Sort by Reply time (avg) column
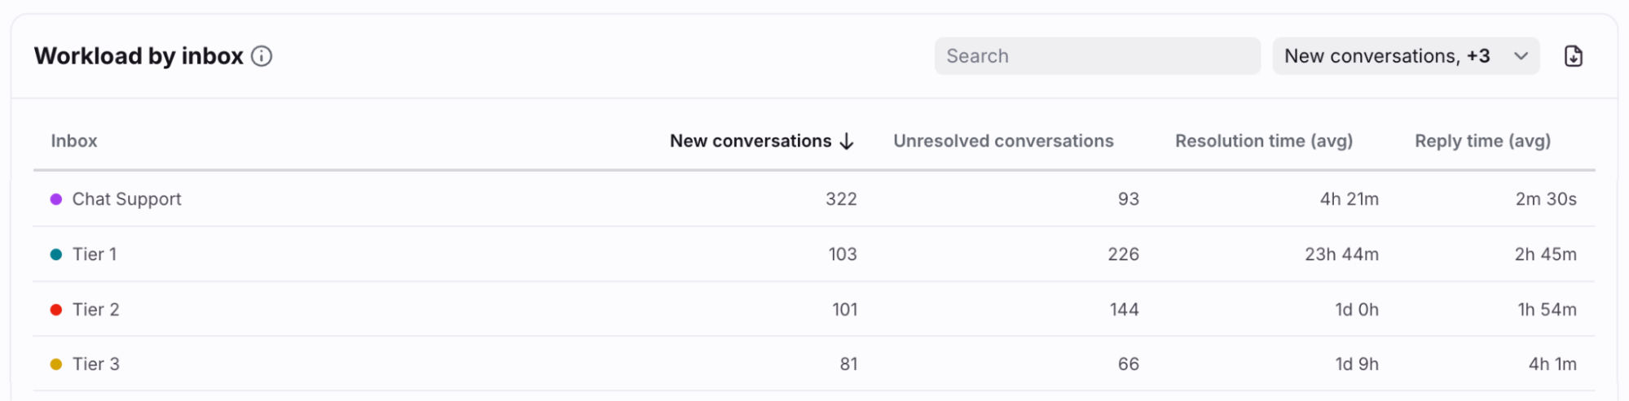Image resolution: width=1629 pixels, height=401 pixels. point(1482,142)
